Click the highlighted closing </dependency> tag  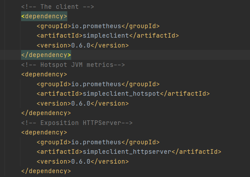tap(46, 55)
